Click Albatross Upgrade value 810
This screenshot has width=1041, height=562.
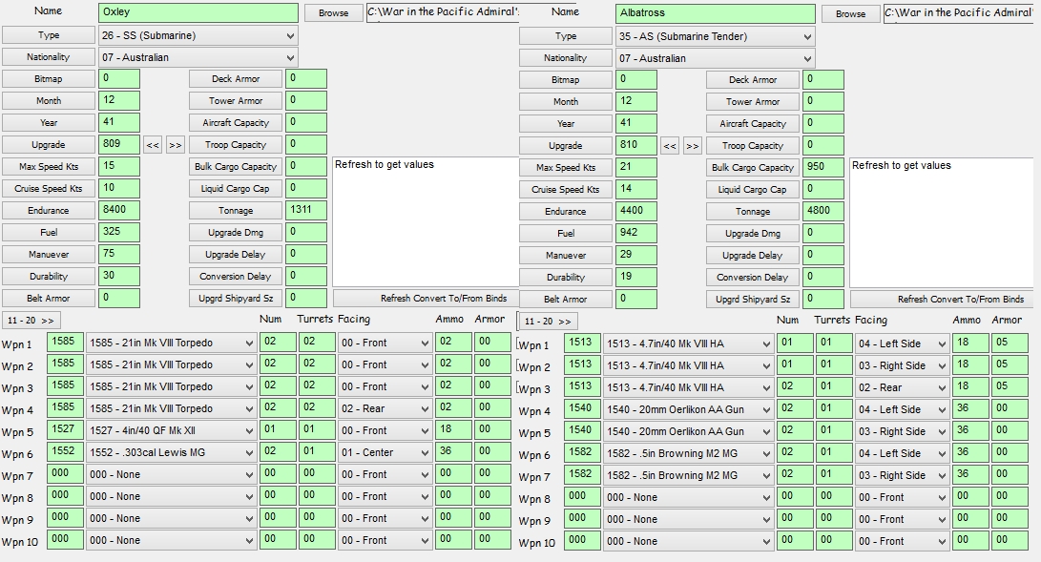636,145
